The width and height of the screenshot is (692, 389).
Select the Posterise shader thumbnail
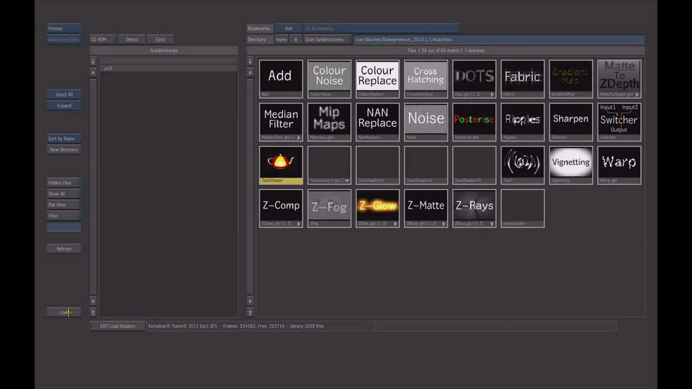474,122
